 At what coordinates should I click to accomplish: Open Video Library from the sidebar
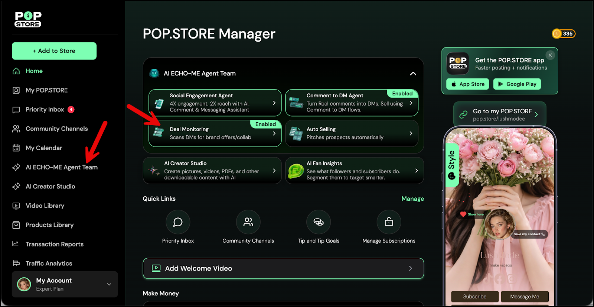tap(45, 206)
